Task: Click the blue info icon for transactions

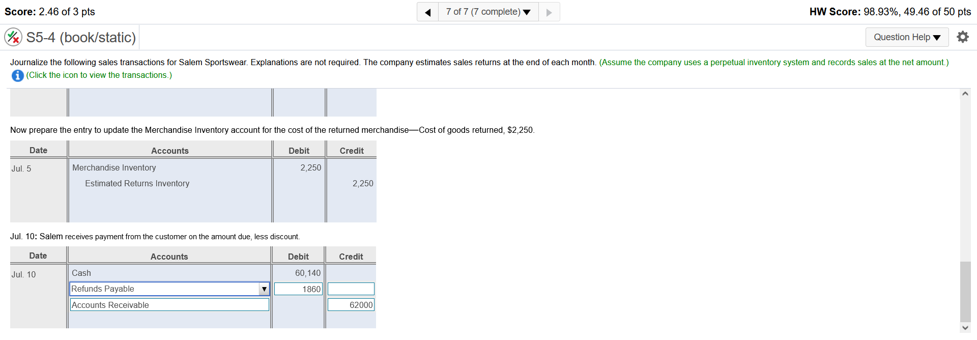Action: click(17, 76)
